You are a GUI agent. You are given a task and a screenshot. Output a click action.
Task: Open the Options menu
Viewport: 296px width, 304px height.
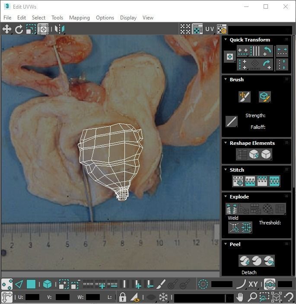tap(105, 18)
